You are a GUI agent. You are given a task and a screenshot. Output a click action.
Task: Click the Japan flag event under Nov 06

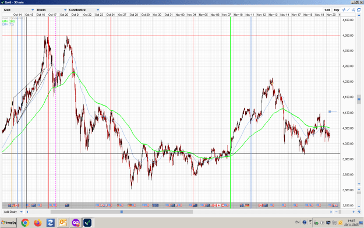coord(218,205)
